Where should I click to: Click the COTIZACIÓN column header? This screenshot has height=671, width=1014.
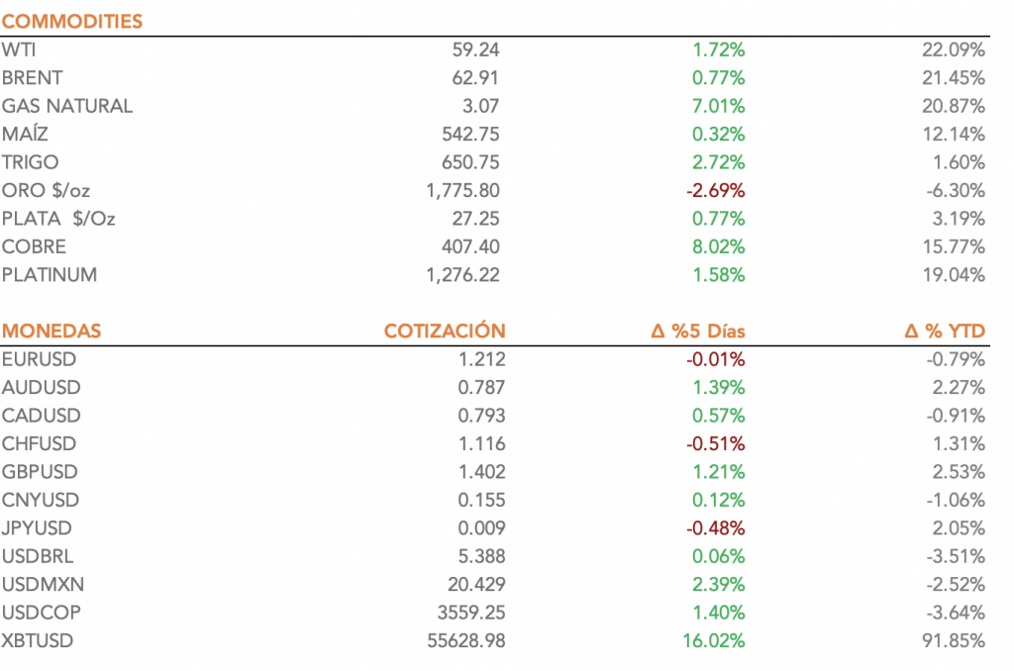click(445, 332)
